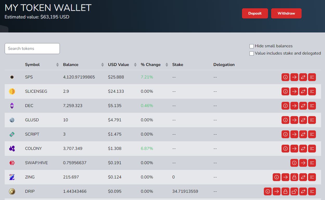Focus the Search tokens input field
This screenshot has height=200, width=325.
32,49
